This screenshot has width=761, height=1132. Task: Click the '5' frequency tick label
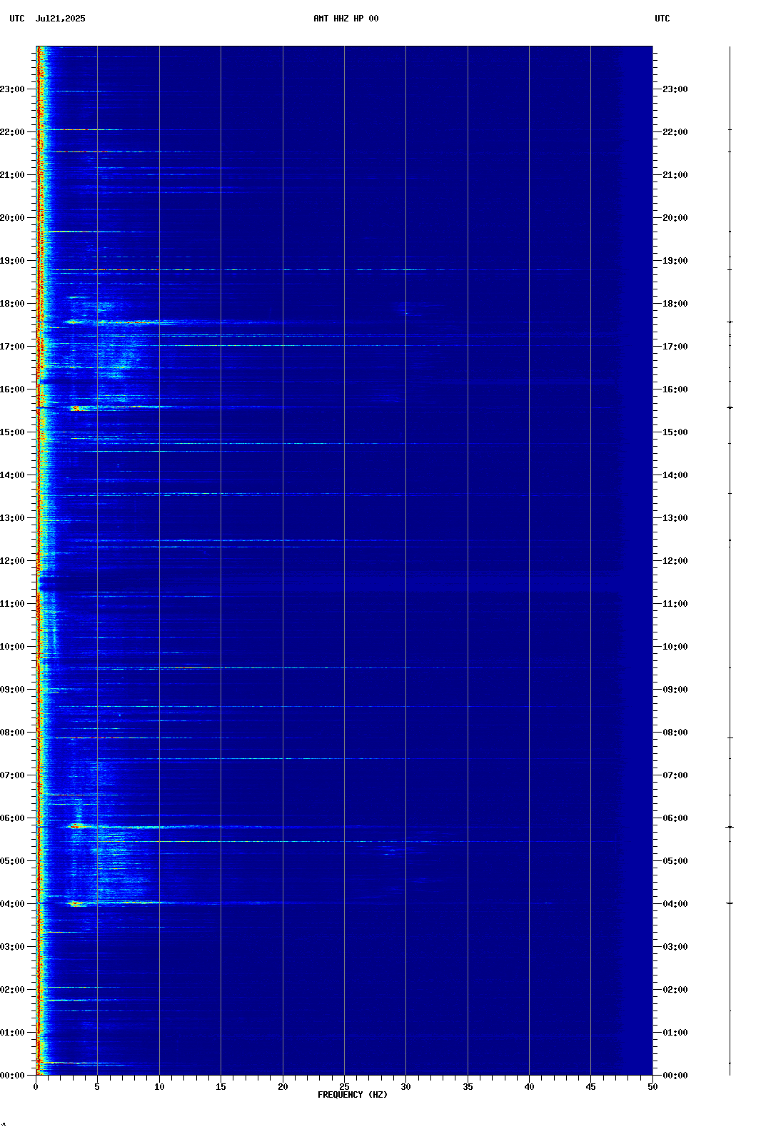97,1087
